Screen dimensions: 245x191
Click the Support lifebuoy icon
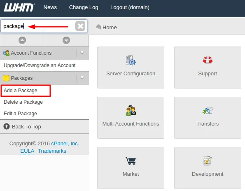pos(208,60)
